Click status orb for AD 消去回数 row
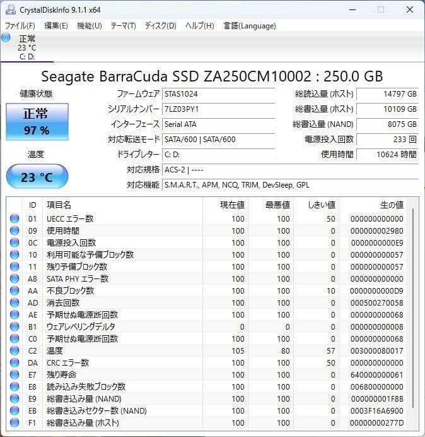This screenshot has width=425, height=437. tap(15, 302)
